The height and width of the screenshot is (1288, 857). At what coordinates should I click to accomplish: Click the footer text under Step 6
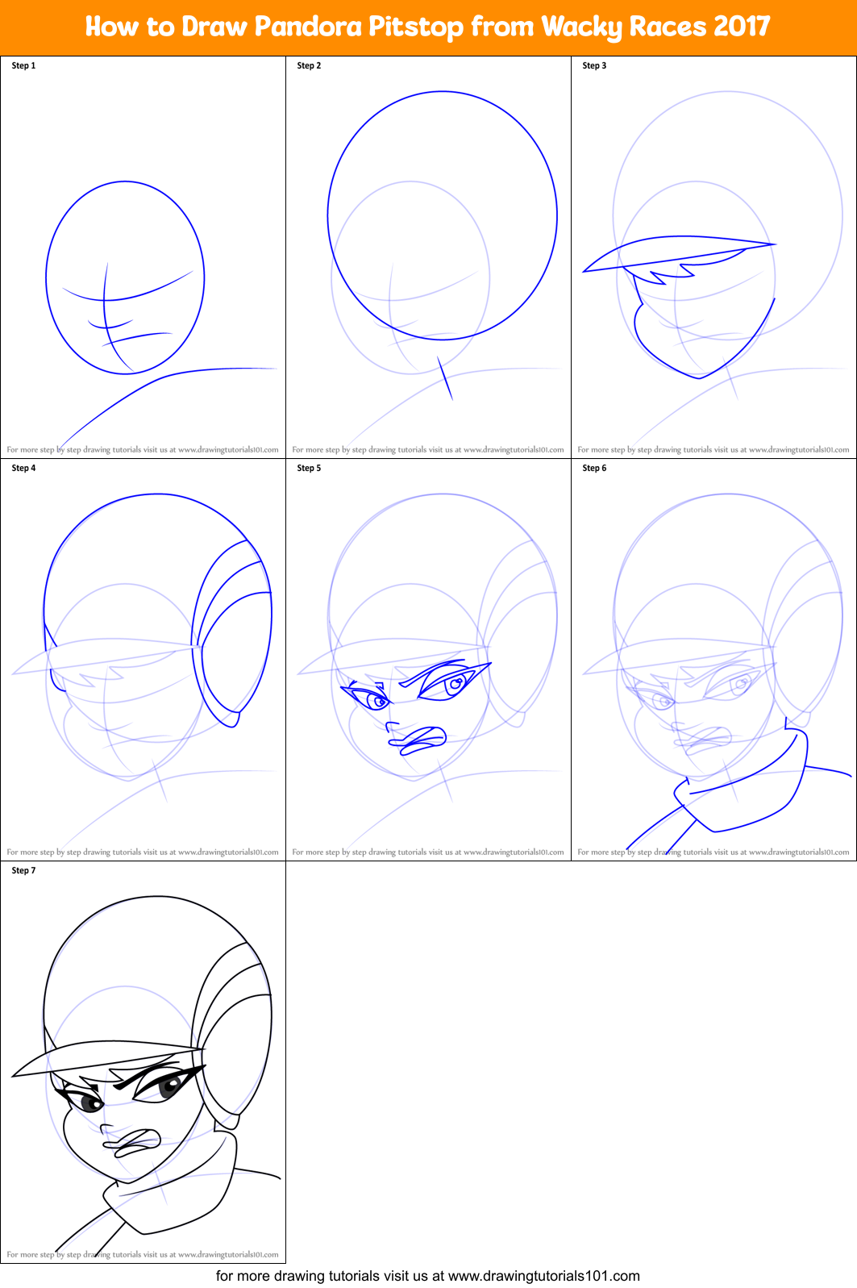(713, 852)
